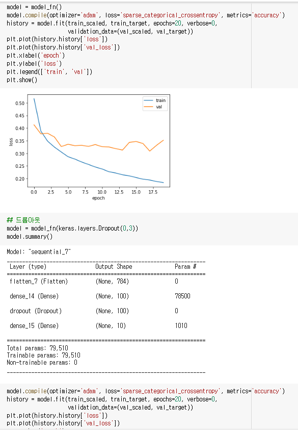Click the 'Output Shape' column header
Screen dimensions: 298x430
click(x=114, y=267)
